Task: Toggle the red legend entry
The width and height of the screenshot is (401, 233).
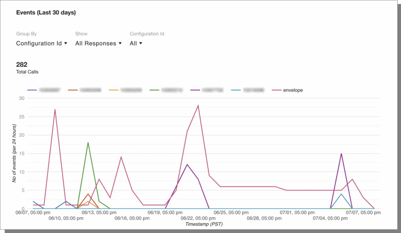Action: coord(85,90)
